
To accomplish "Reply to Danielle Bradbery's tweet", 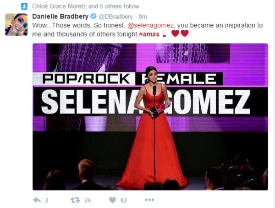I will point(37,200).
